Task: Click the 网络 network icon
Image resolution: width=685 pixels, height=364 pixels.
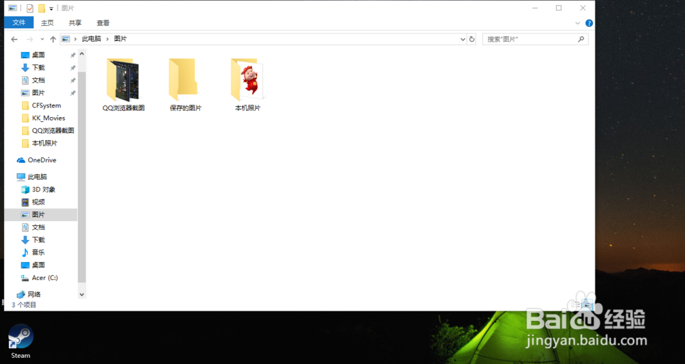Action: (x=21, y=294)
